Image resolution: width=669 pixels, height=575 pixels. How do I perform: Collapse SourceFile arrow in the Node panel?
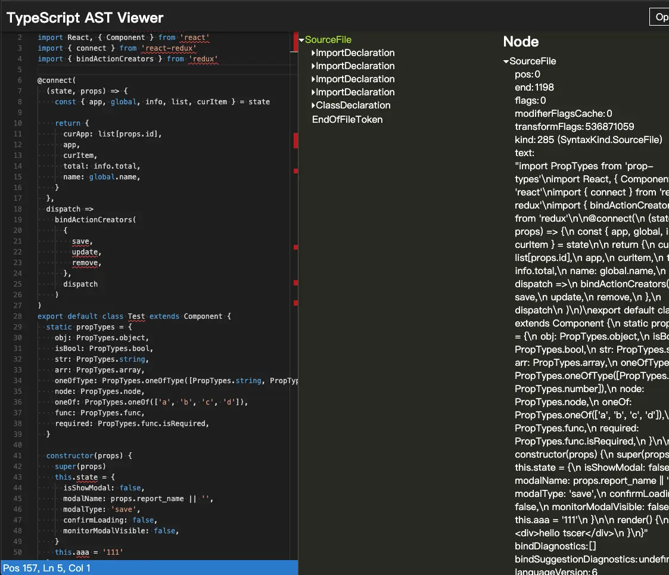tap(506, 61)
